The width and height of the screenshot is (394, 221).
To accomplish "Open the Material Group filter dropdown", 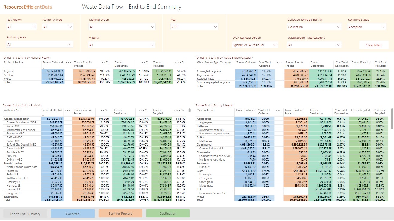I will pos(122,27).
